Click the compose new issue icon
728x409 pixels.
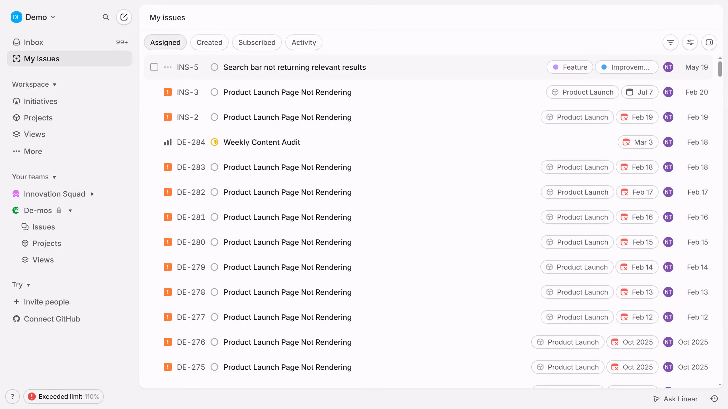(x=124, y=17)
